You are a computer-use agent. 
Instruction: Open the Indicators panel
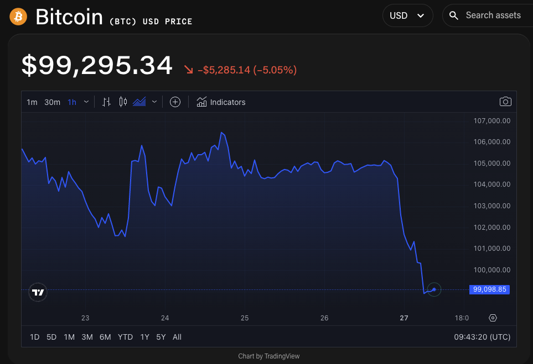tap(221, 102)
